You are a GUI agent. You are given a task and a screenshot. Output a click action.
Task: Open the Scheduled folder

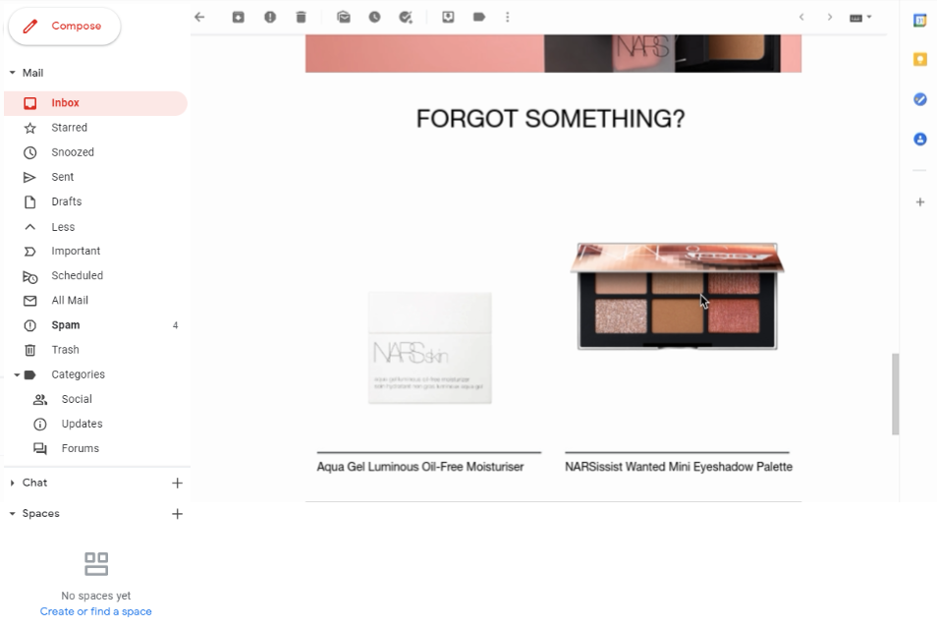pyautogui.click(x=95, y=275)
